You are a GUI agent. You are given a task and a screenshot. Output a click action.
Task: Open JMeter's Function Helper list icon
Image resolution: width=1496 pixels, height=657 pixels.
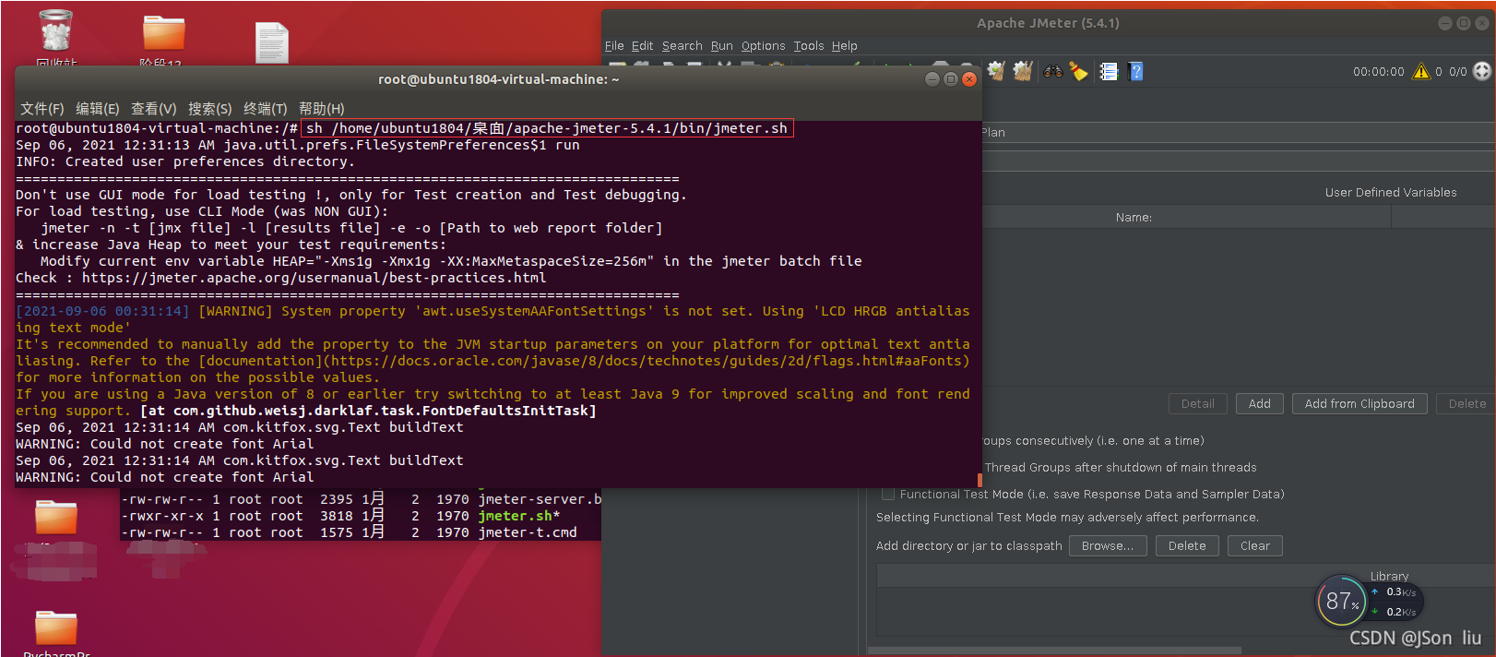point(1110,71)
